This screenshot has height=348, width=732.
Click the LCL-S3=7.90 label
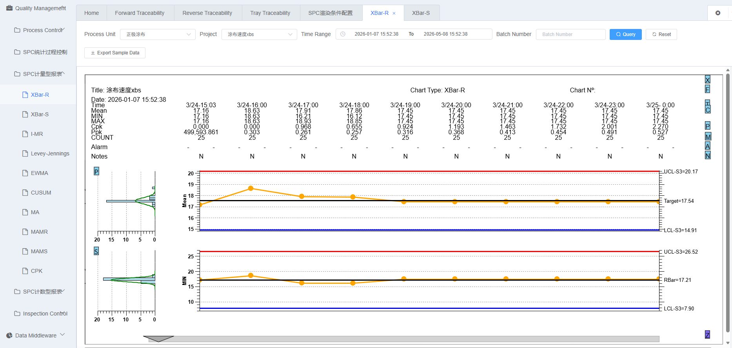coord(679,308)
